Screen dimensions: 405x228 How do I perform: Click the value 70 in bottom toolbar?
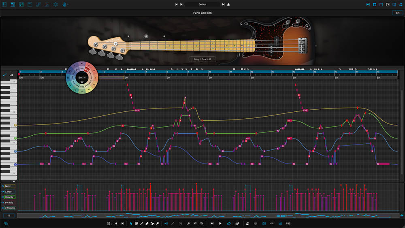pyautogui.click(x=181, y=224)
